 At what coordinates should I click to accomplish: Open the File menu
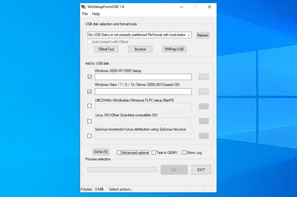pyautogui.click(x=85, y=14)
